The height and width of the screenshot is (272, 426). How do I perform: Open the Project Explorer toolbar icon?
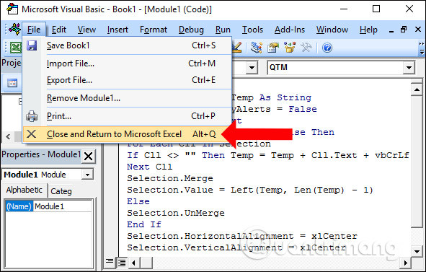pos(256,48)
